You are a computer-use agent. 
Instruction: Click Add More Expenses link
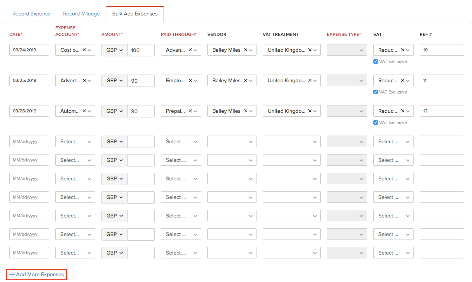tap(37, 275)
